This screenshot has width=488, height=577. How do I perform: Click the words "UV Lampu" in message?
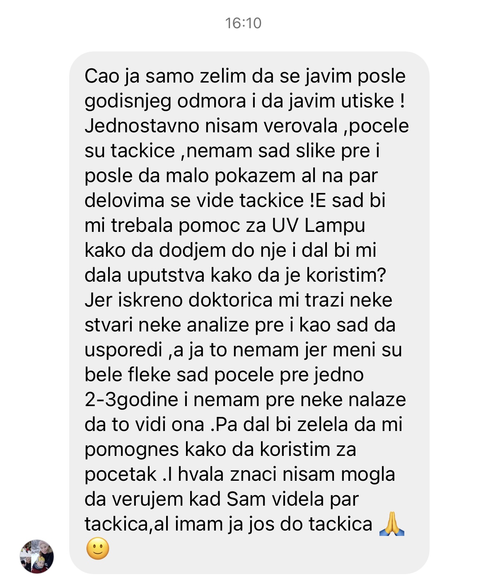click(318, 225)
